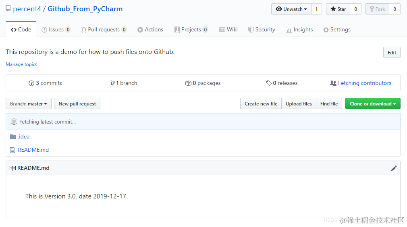Star this repository
The width and height of the screenshot is (407, 227).
(338, 9)
